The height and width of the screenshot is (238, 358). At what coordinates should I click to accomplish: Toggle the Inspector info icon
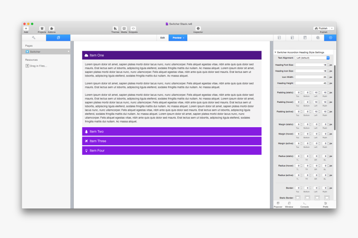click(198, 29)
